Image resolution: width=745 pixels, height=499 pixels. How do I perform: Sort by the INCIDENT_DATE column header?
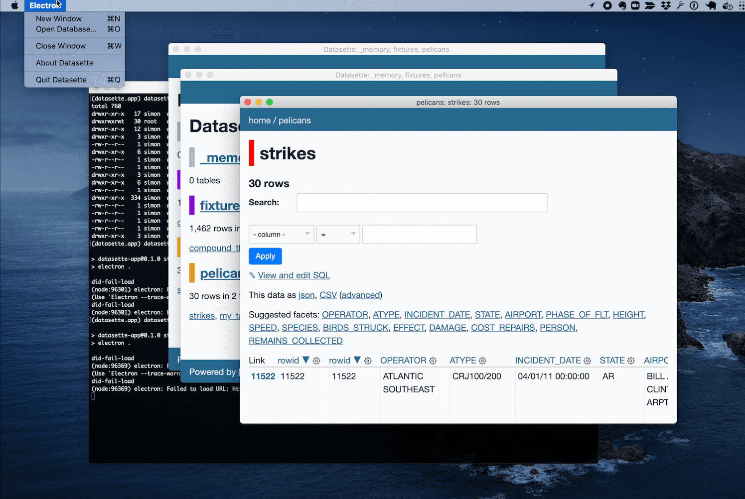548,361
